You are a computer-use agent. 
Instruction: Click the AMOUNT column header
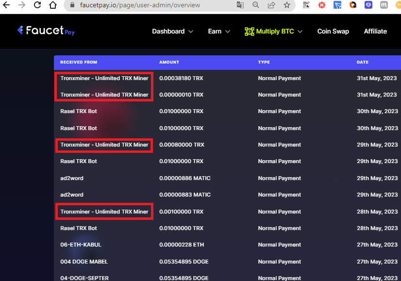pyautogui.click(x=169, y=62)
